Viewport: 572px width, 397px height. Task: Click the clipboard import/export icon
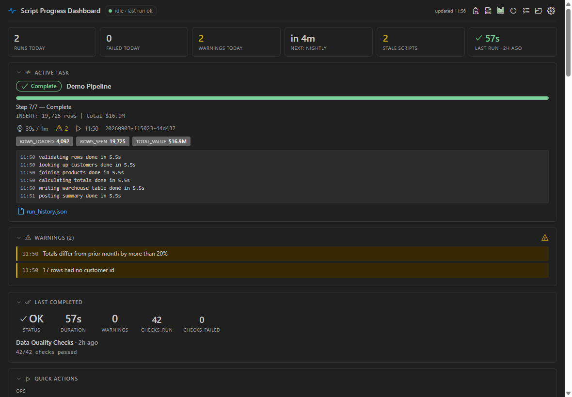[x=476, y=11]
